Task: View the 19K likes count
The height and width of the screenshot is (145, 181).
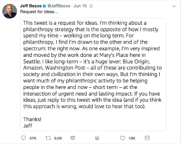Action: pyautogui.click(x=132, y=138)
